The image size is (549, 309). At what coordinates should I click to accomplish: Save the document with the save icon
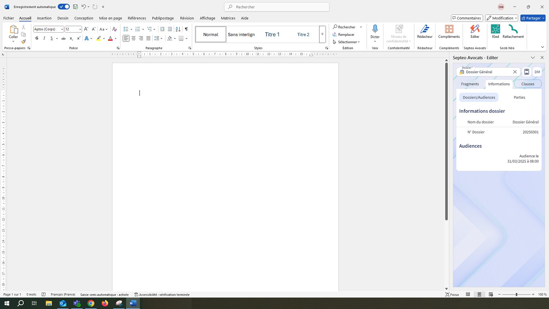76,7
